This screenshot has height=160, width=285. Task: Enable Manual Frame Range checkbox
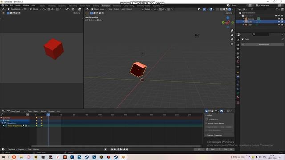tap(206, 123)
